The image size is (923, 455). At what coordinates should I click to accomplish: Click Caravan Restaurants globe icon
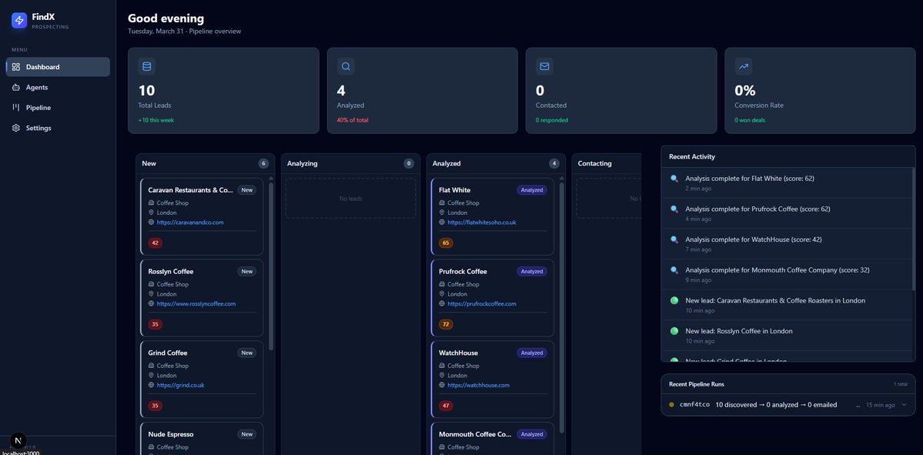tap(152, 222)
